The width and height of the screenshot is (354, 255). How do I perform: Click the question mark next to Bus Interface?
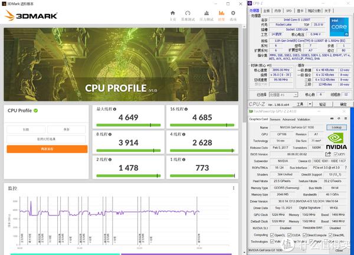point(345,168)
